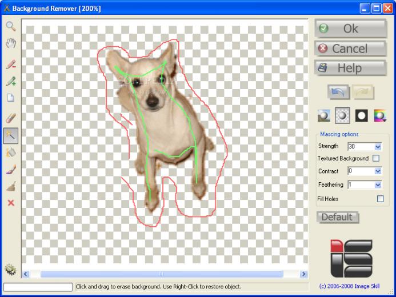Image resolution: width=396 pixels, height=297 pixels.
Task: Toggle the Textured Background checkbox
Action: pyautogui.click(x=376, y=158)
